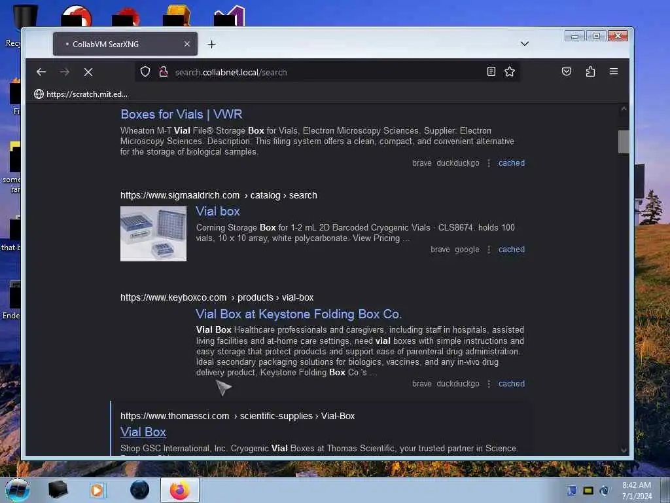Click the page scrollbar thumb

(x=624, y=141)
